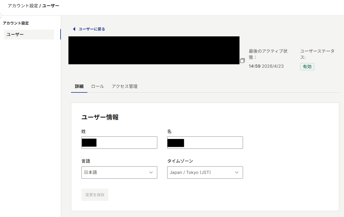
Task: Click the ユーザー情報 section heading
Action: 100,118
